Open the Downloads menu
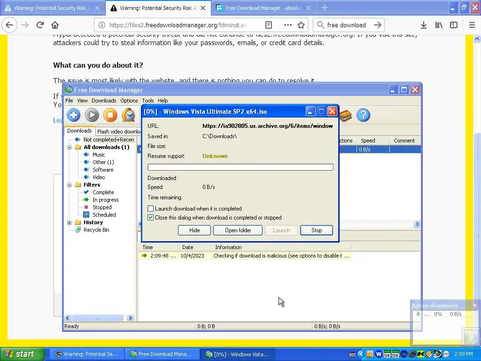The image size is (481, 361). click(104, 101)
